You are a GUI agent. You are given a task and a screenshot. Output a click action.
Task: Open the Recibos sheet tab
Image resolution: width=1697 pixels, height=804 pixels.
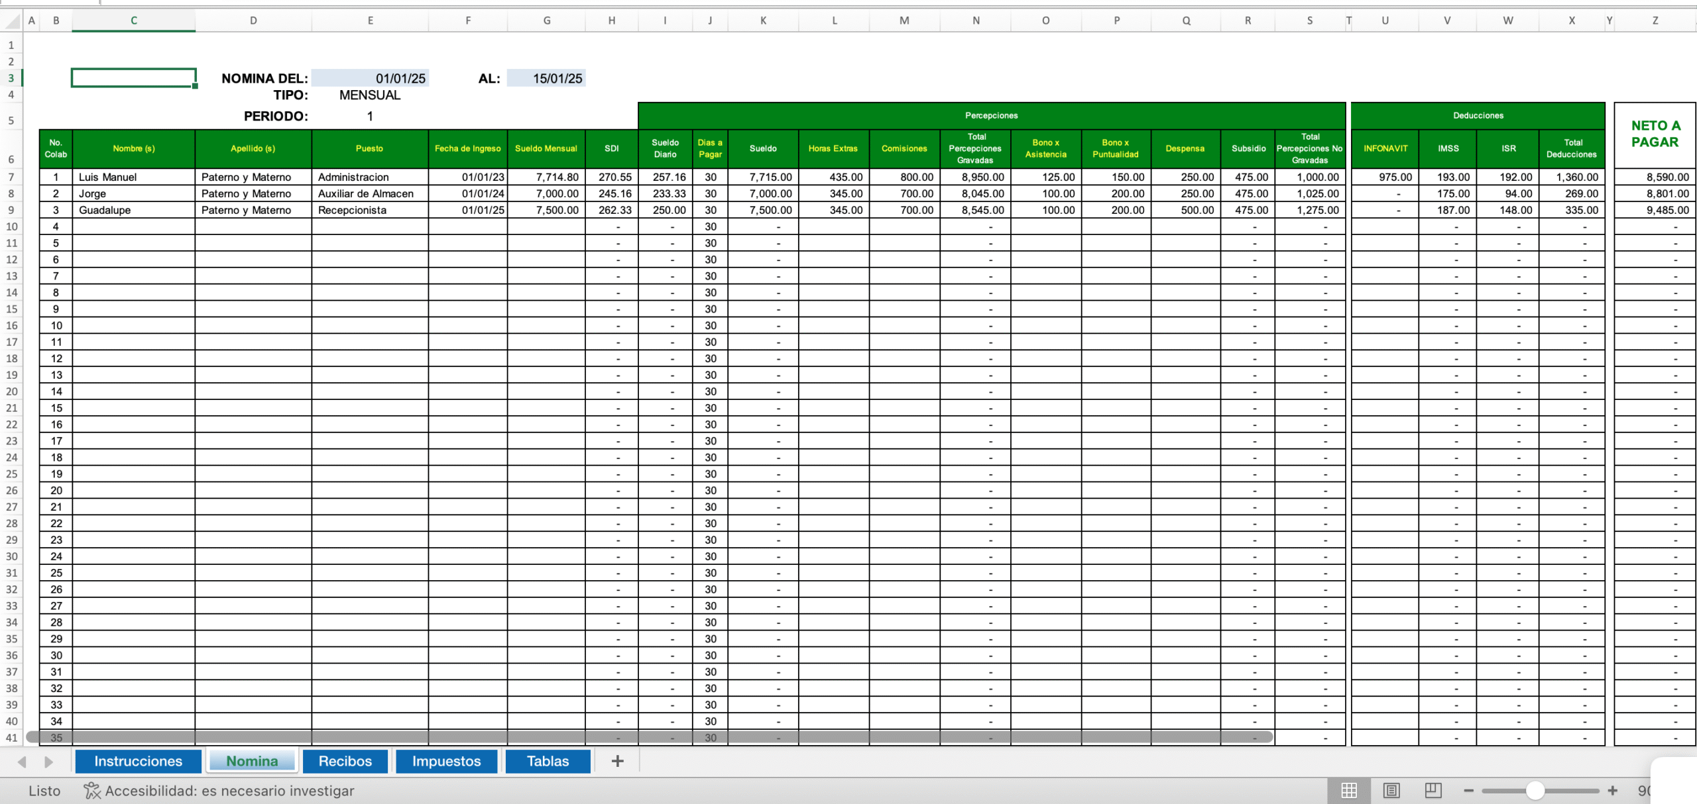pos(345,761)
